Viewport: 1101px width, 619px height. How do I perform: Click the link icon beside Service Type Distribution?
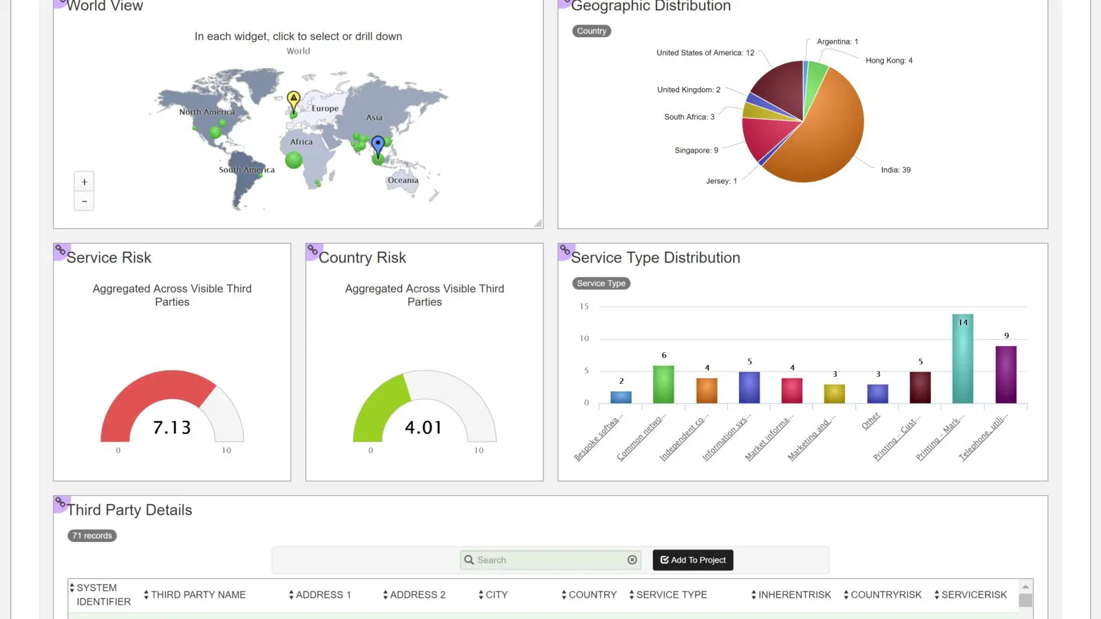click(565, 250)
